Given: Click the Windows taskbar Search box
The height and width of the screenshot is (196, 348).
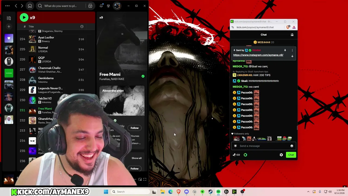Looking at the screenshot, I should click(x=130, y=192).
